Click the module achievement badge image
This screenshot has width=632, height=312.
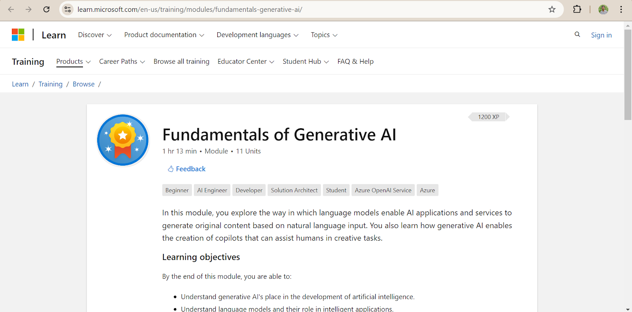point(123,140)
